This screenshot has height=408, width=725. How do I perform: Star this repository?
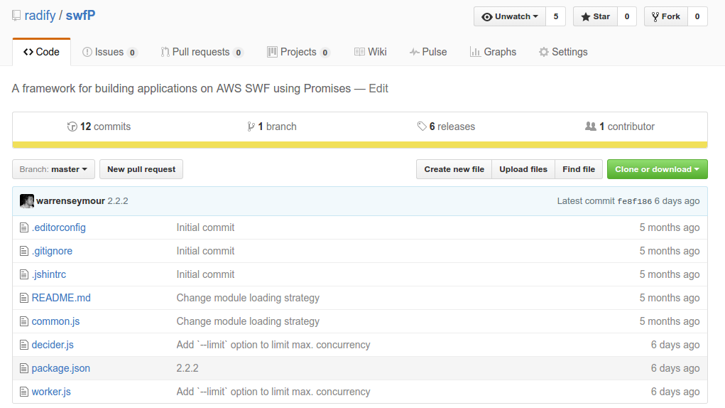pyautogui.click(x=596, y=16)
